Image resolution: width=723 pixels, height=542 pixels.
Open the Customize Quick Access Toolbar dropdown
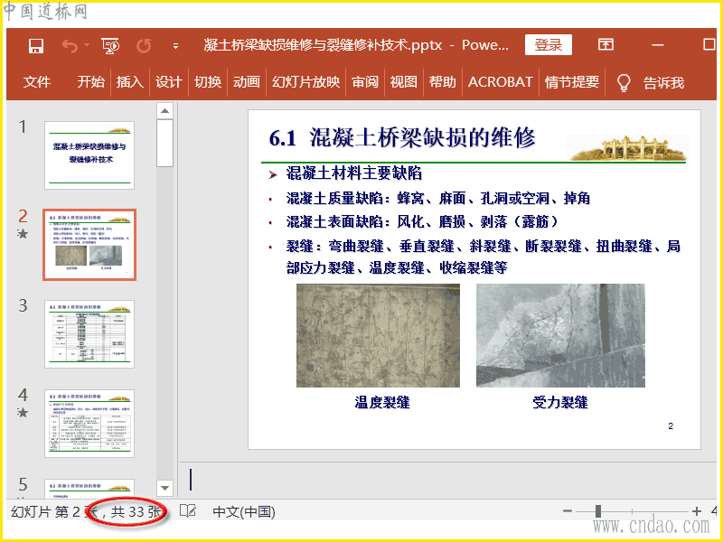175,45
